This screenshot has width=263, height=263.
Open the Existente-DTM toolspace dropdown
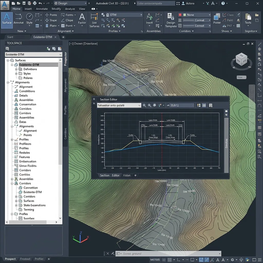34,54
